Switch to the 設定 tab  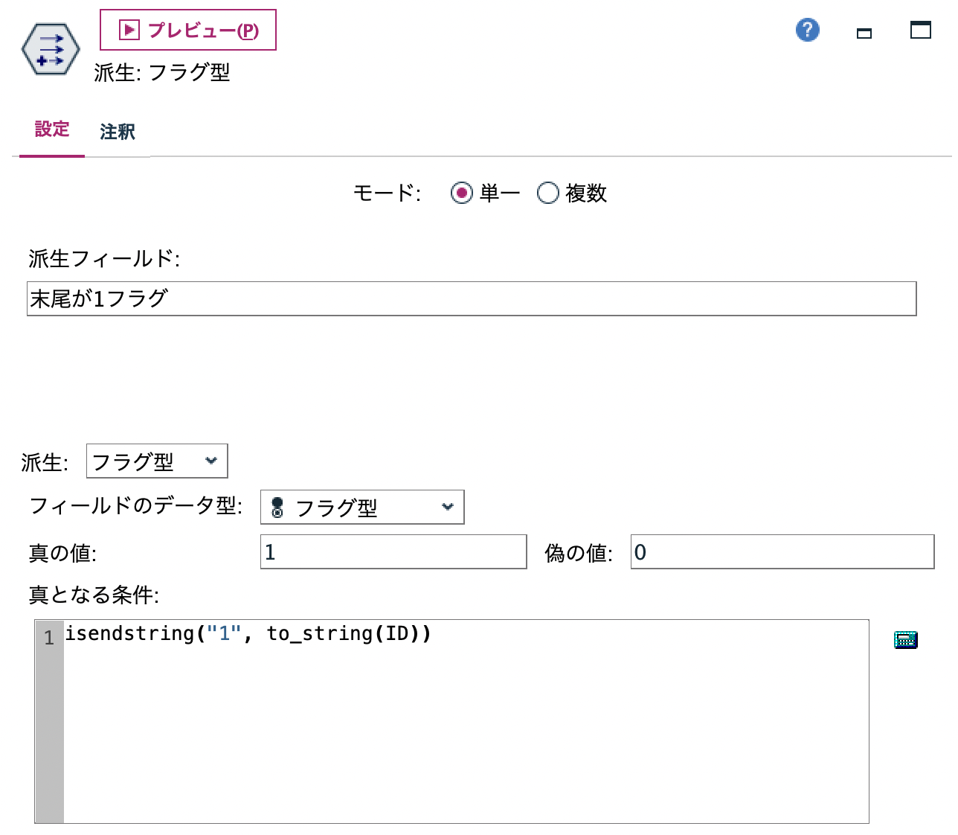point(51,129)
